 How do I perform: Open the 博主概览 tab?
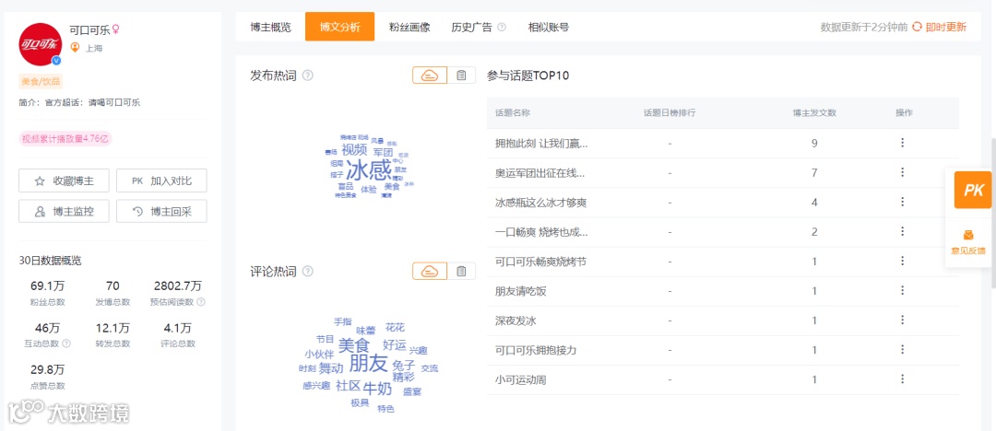[270, 28]
